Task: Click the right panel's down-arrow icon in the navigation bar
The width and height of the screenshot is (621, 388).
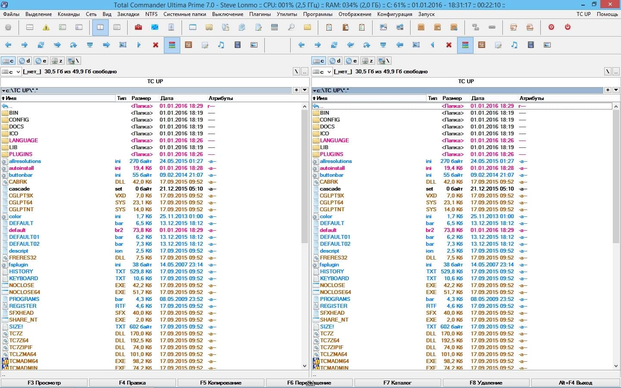Action: tap(383, 45)
